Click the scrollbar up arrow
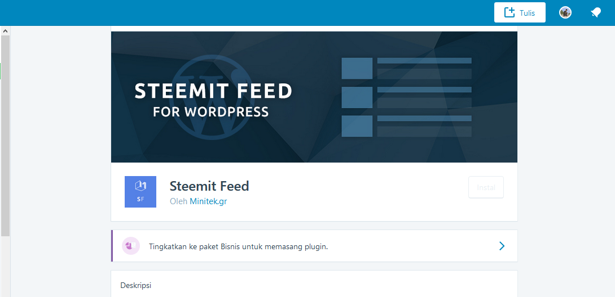This screenshot has height=297, width=615. pos(5,30)
